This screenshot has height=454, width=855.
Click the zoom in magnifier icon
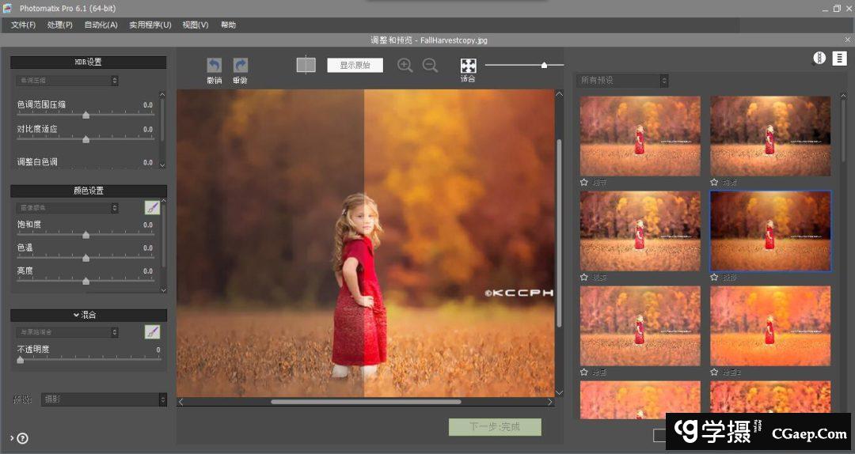(x=405, y=66)
